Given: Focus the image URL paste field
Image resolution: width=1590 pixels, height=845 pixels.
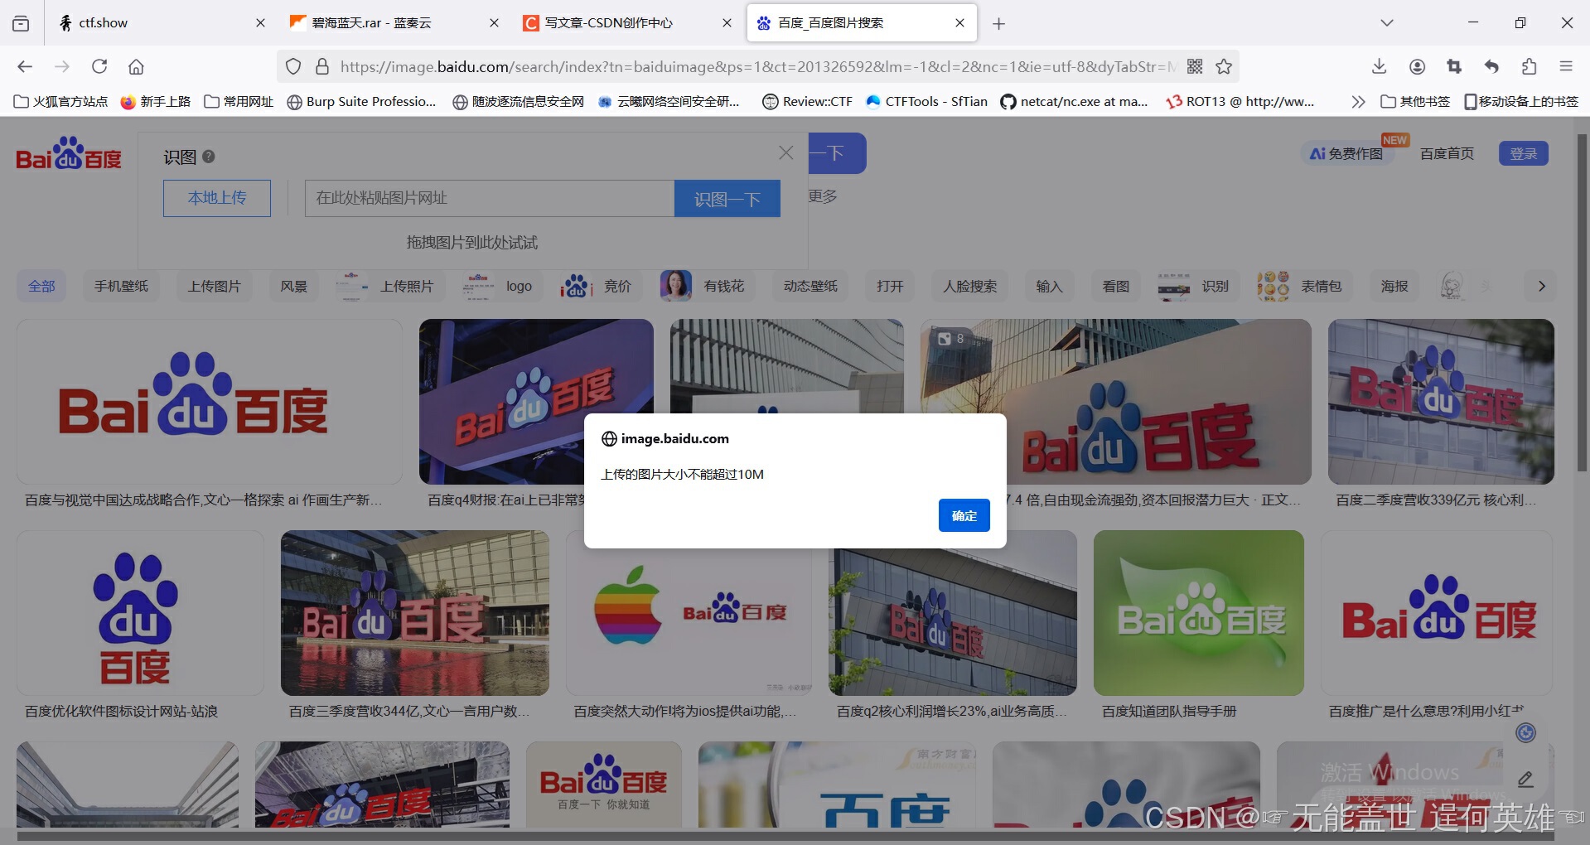Looking at the screenshot, I should [x=490, y=198].
